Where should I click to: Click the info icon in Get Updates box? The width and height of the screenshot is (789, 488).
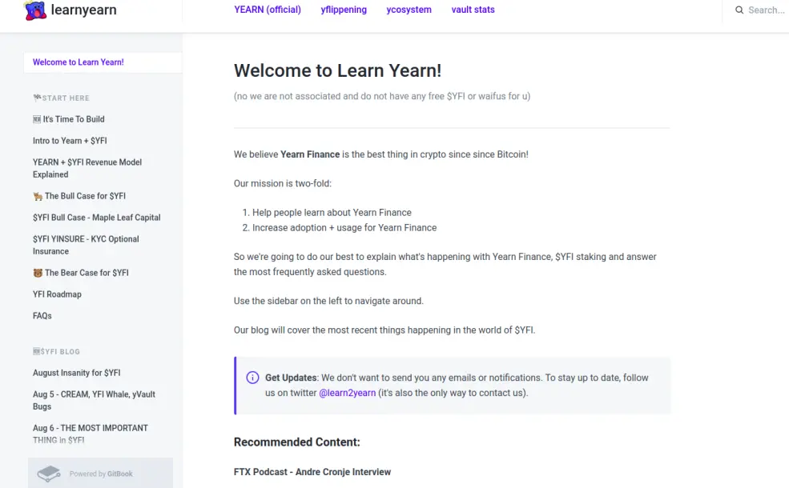(252, 378)
